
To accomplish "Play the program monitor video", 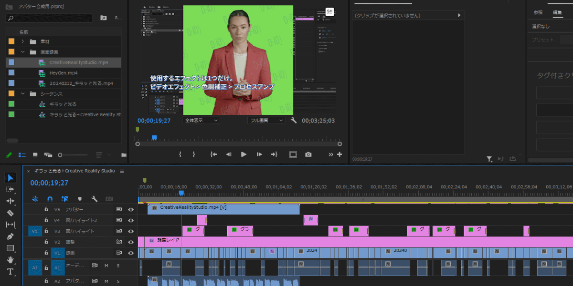I will [244, 154].
